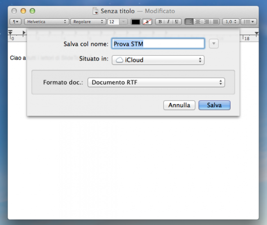
Task: Justify the text alignment
Action: 215,22
